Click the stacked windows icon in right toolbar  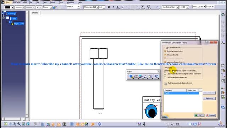pos(223,107)
